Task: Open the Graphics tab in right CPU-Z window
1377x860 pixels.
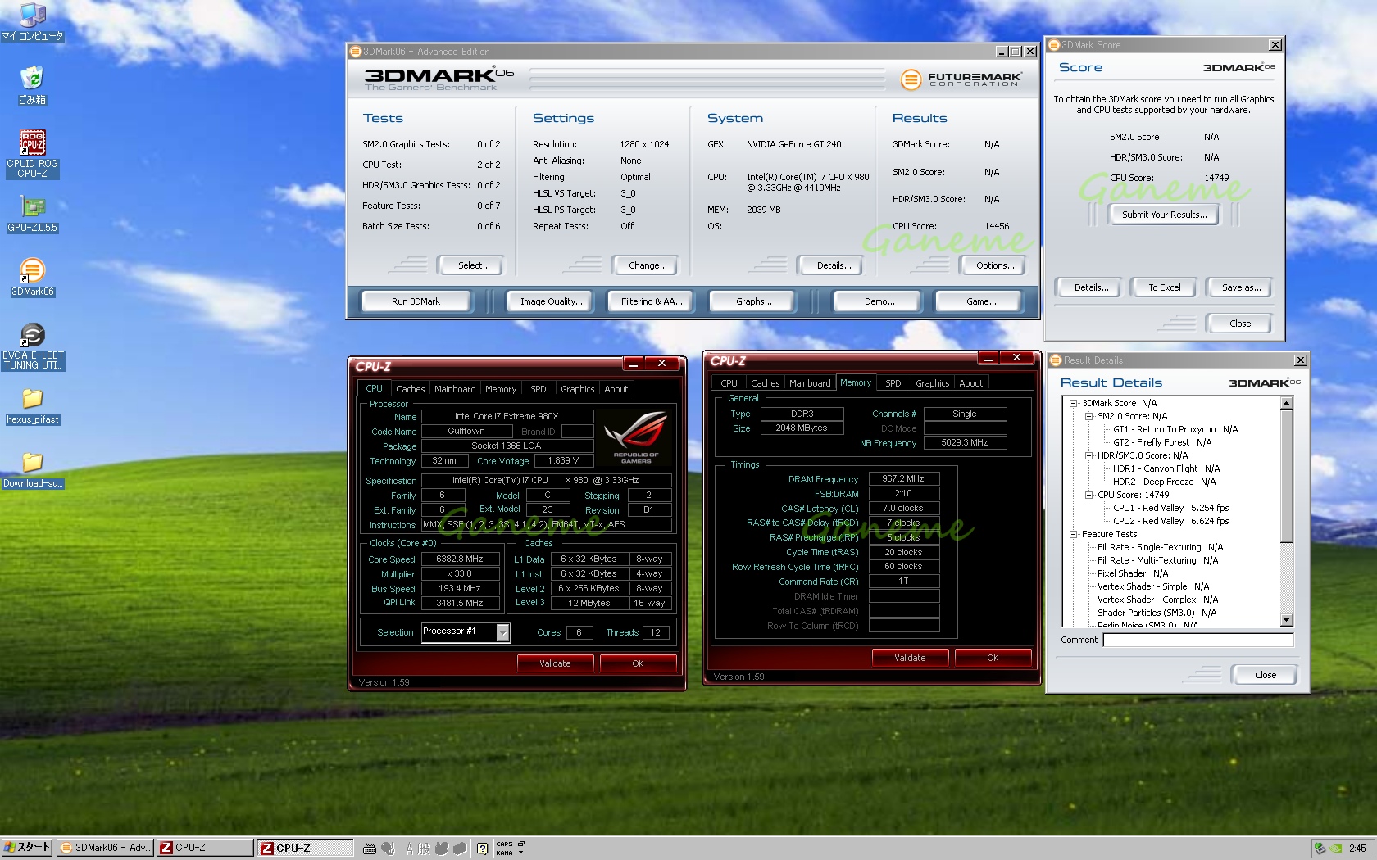Action: tap(932, 383)
